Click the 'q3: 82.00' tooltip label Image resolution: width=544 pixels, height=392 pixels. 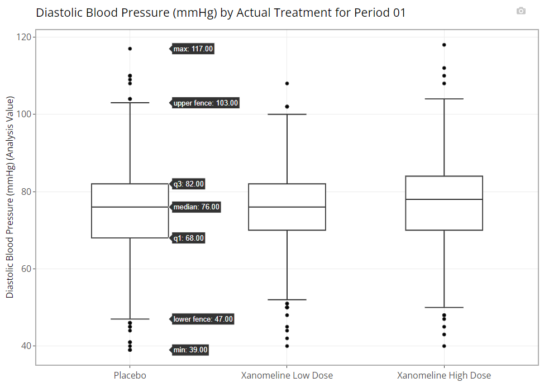(x=187, y=184)
